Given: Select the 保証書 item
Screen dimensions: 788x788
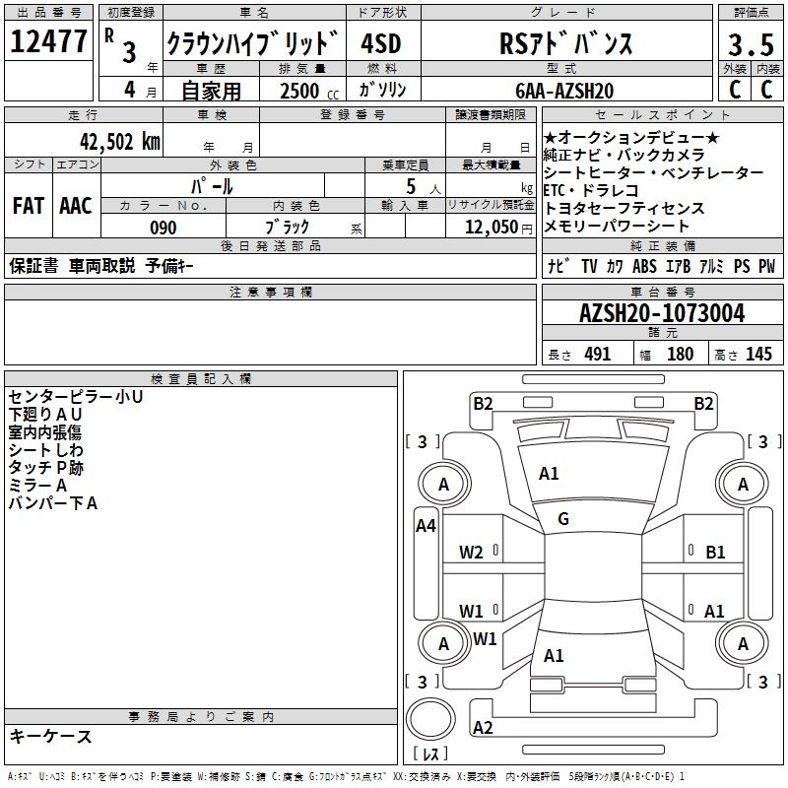Looking at the screenshot, I should pos(33,265).
